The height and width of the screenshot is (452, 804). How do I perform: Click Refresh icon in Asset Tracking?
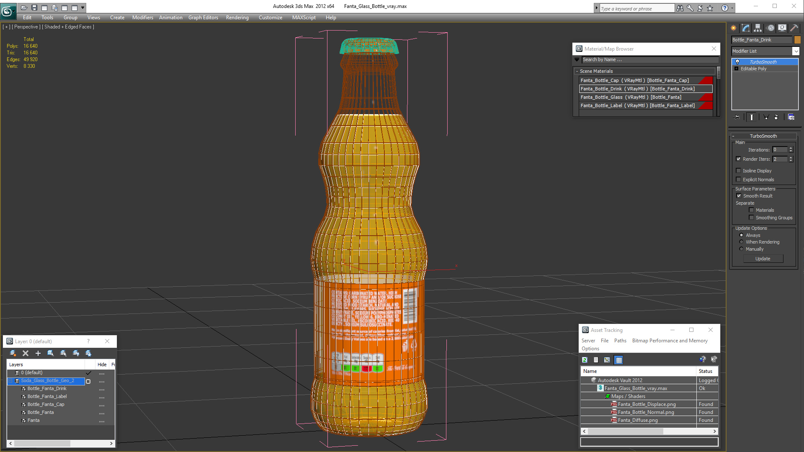pos(585,360)
